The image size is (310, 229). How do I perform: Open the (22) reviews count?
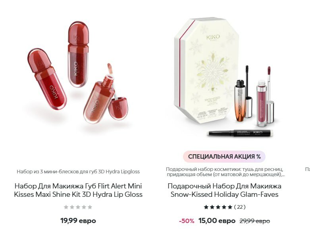[240, 207]
